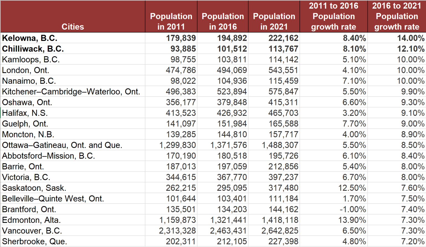Select Ottawa–Gatineau, Ont. and Que. cell
The width and height of the screenshot is (426, 247).
pos(73,145)
